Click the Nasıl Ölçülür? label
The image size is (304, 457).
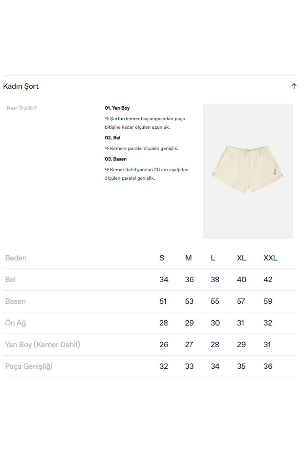coord(22,108)
